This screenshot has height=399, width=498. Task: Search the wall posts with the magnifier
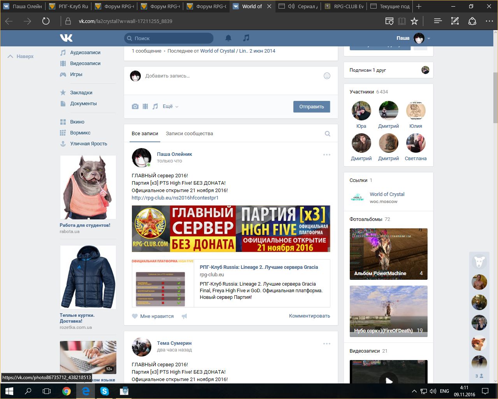(x=328, y=134)
